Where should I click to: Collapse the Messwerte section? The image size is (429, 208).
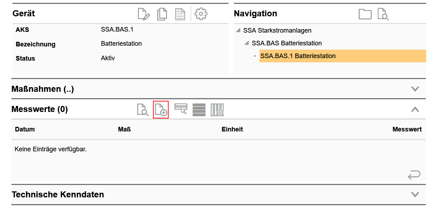(x=415, y=109)
